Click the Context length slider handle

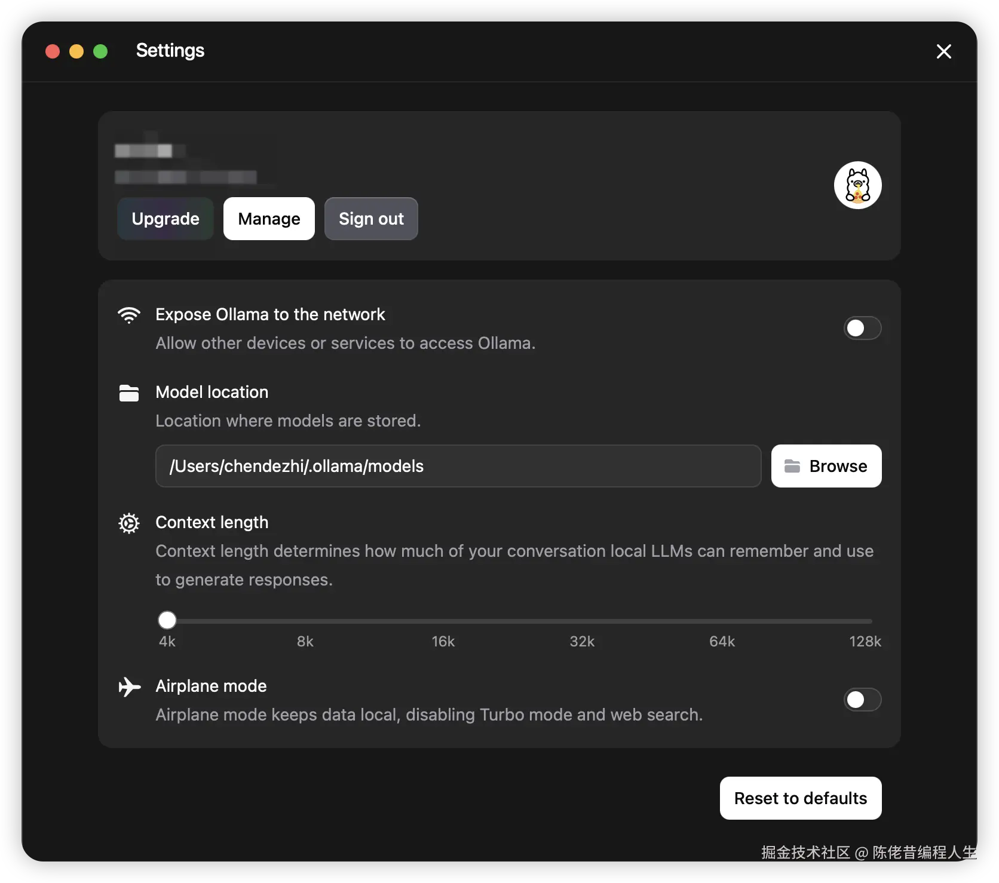pos(167,620)
